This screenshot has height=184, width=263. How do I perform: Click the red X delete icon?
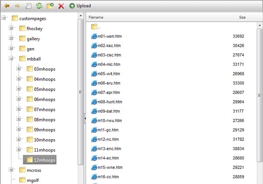(x=61, y=6)
